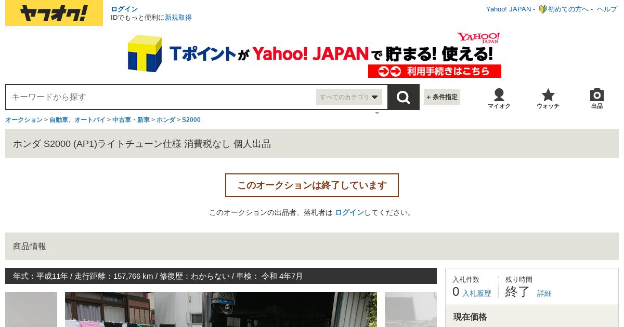Image resolution: width=624 pixels, height=327 pixels.
Task: Open the Yahoo! JAPAN link
Action: pyautogui.click(x=509, y=9)
